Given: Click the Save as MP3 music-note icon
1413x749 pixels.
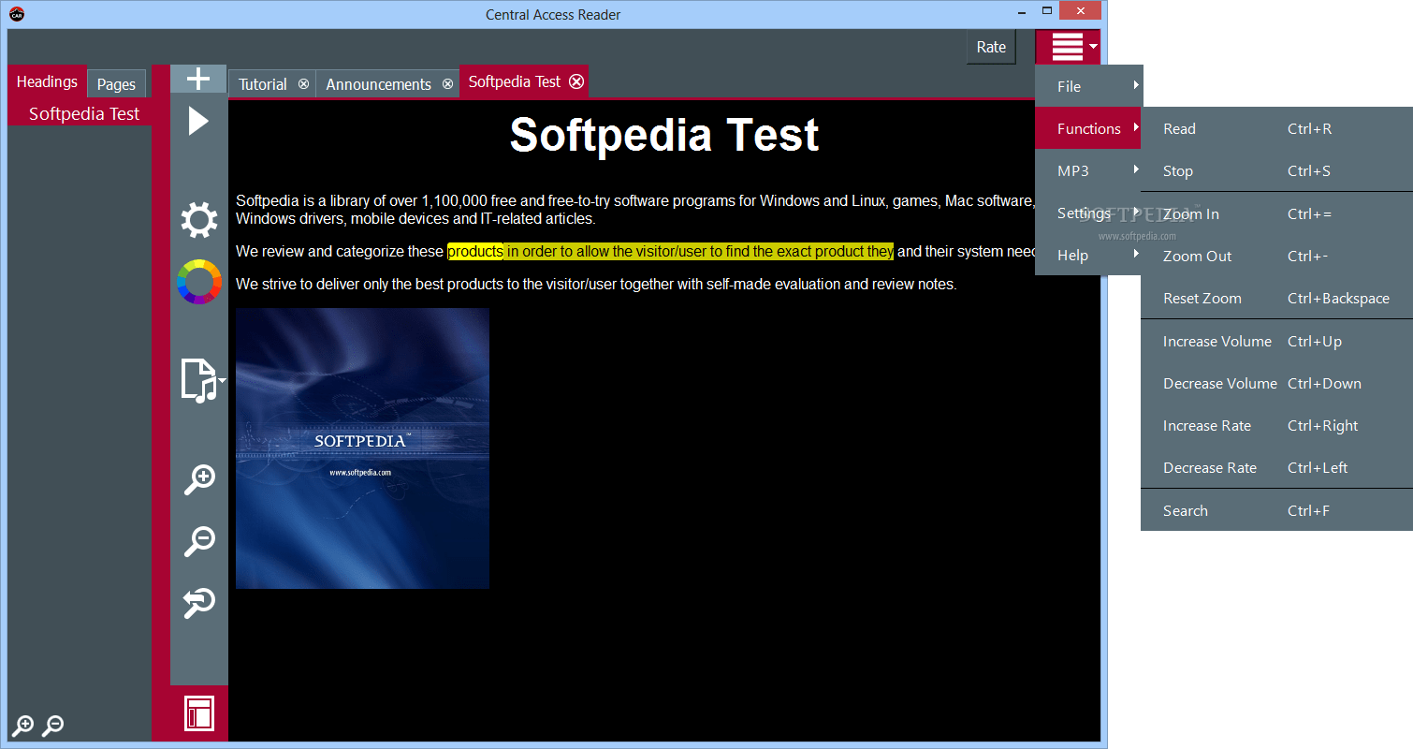Looking at the screenshot, I should coord(198,379).
